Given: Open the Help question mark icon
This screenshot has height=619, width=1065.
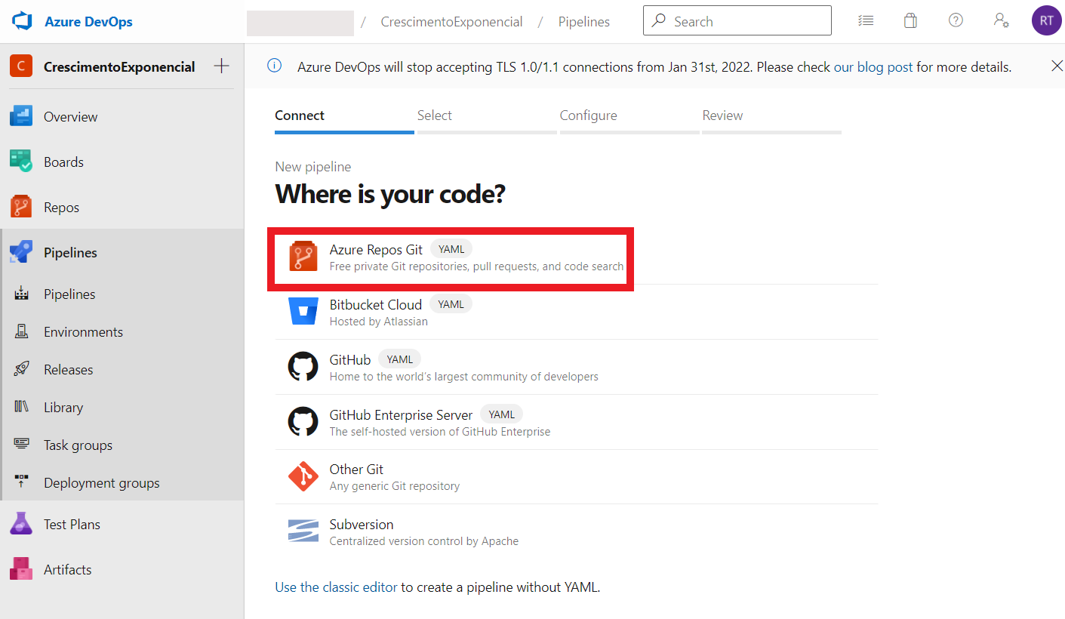Looking at the screenshot, I should pyautogui.click(x=956, y=21).
